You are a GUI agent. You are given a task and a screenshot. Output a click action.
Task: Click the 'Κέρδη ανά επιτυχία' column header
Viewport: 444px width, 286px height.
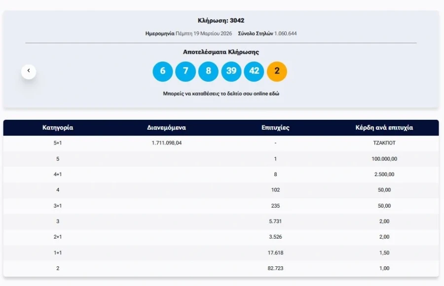(384, 128)
